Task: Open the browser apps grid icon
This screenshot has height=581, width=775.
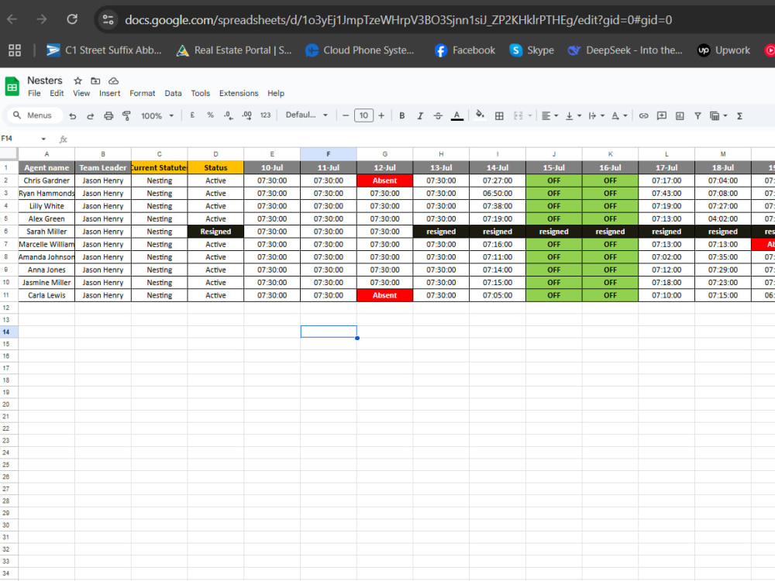Action: click(15, 50)
